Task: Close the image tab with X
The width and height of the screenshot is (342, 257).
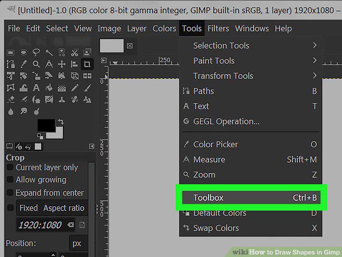Action: [x=130, y=46]
